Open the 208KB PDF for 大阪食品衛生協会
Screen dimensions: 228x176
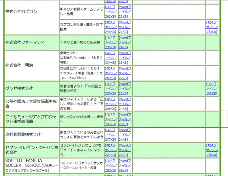(111, 104)
